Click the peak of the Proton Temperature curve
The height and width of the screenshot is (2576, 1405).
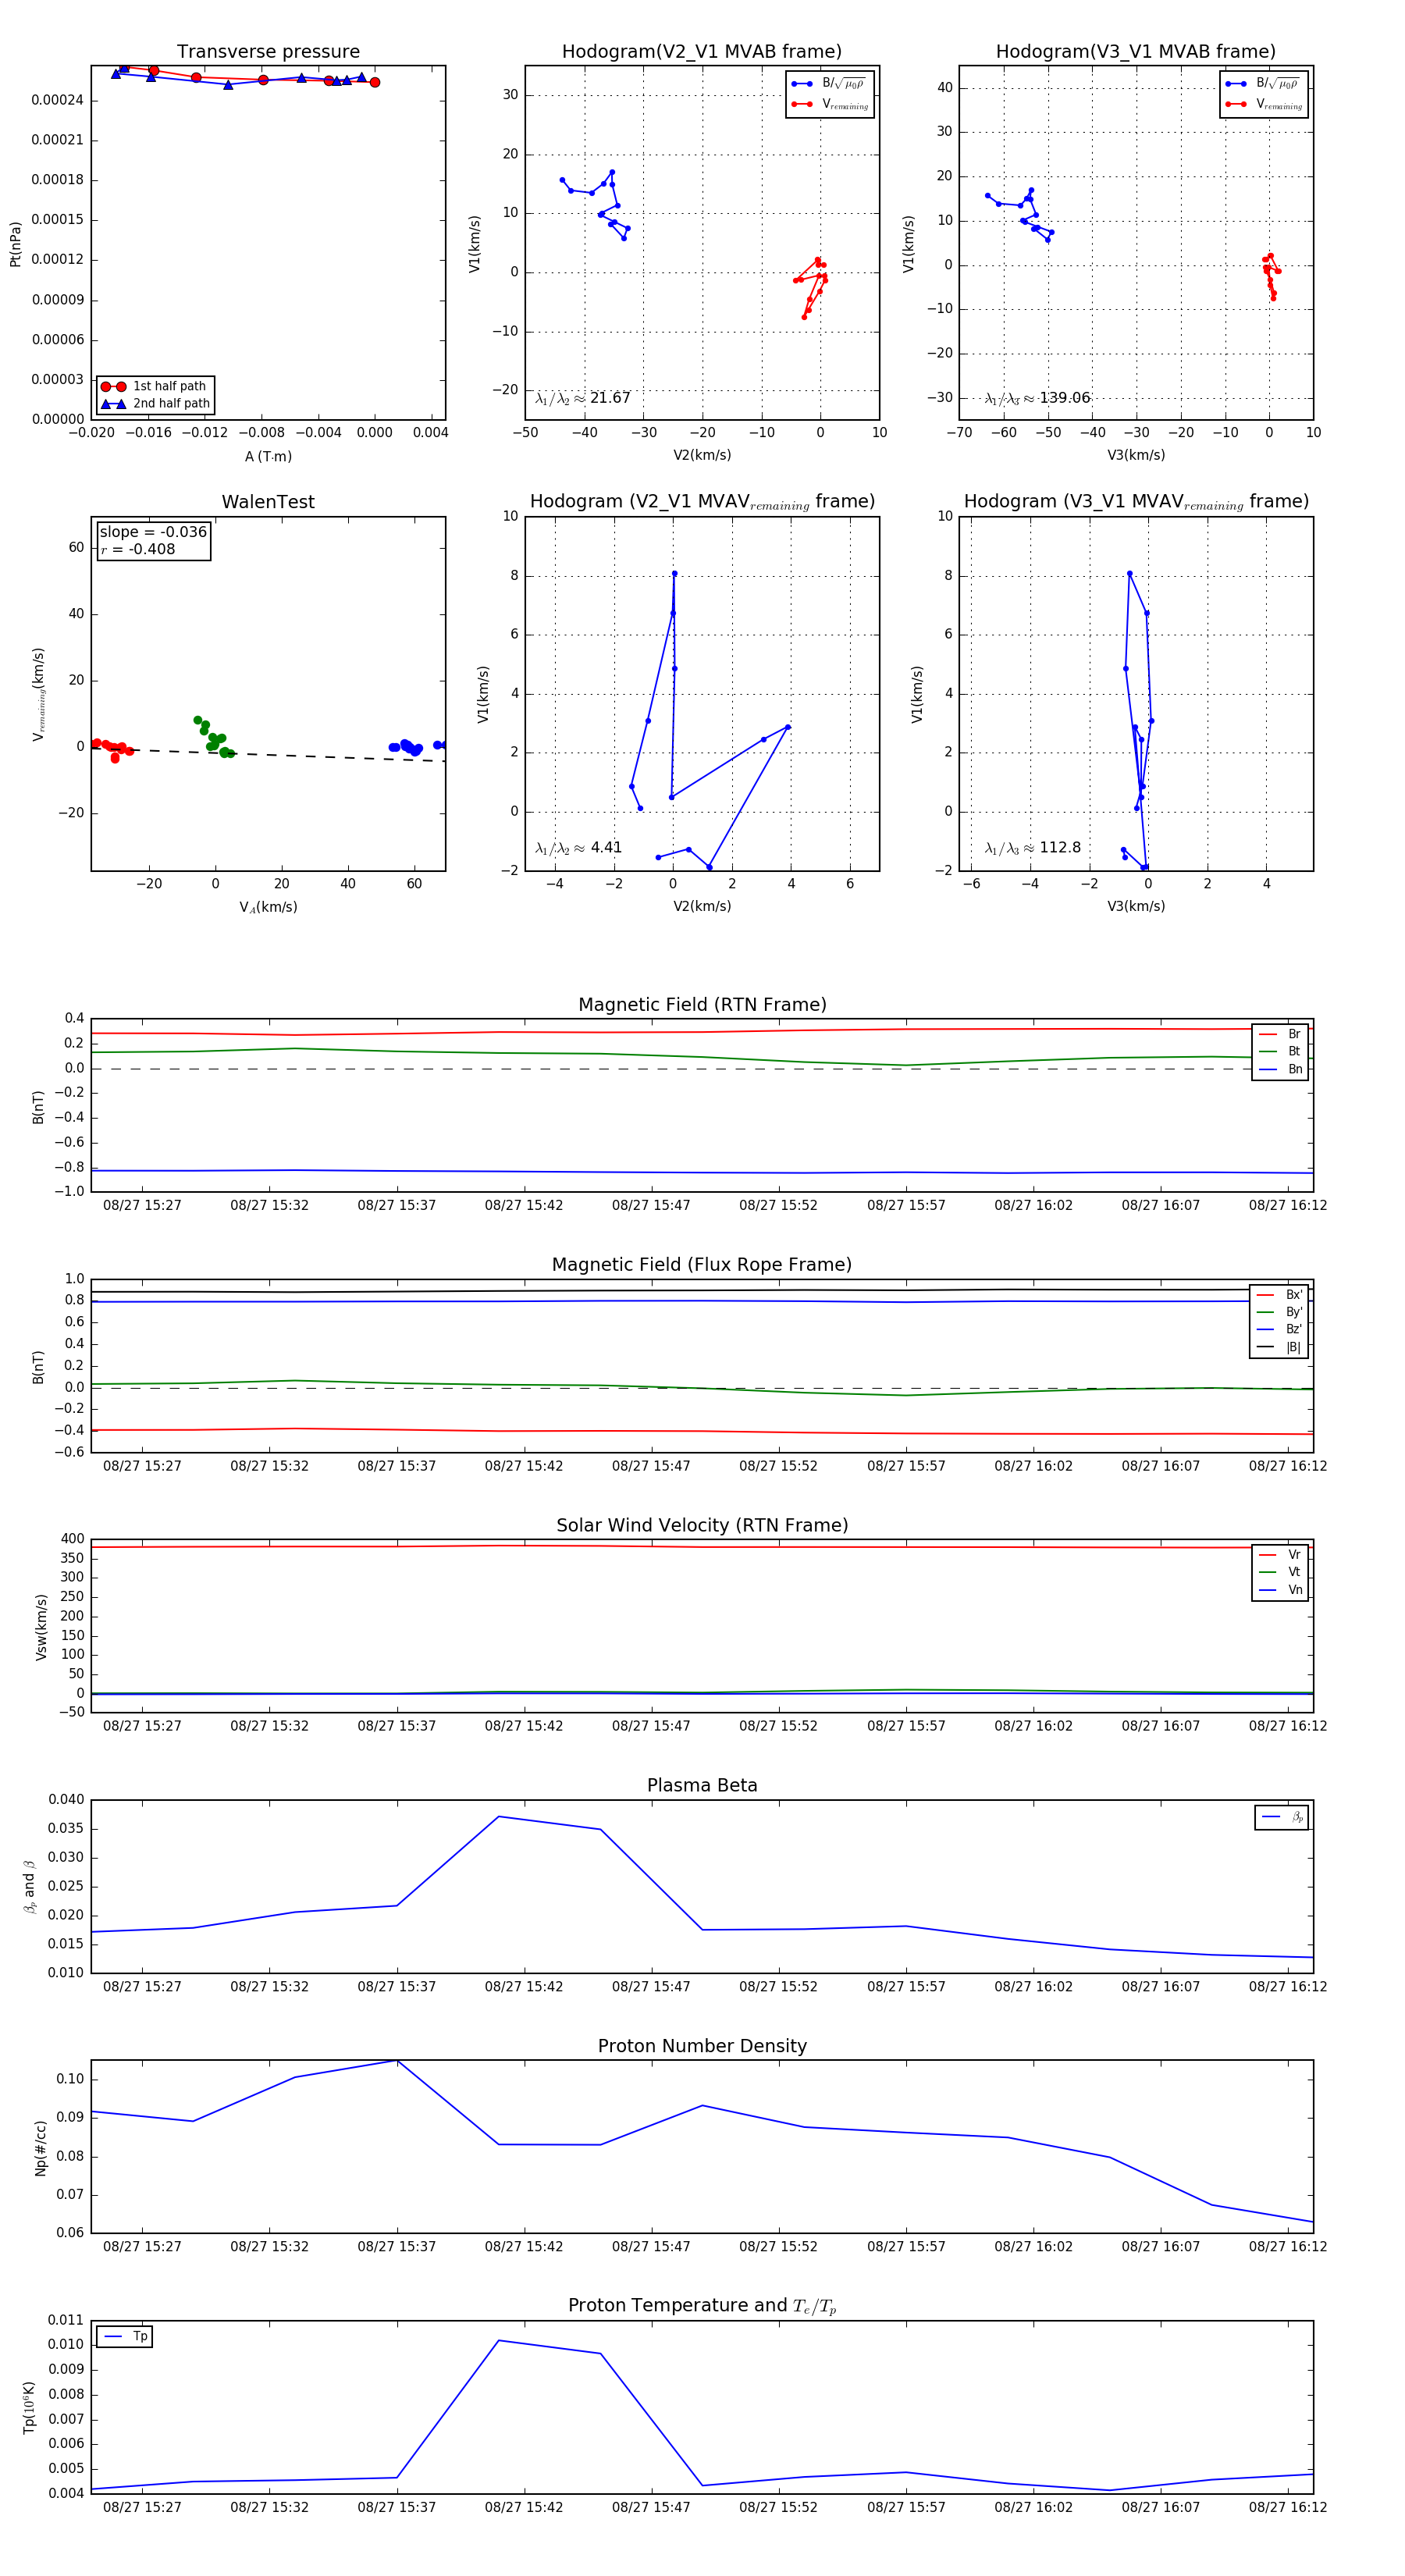click(498, 2341)
